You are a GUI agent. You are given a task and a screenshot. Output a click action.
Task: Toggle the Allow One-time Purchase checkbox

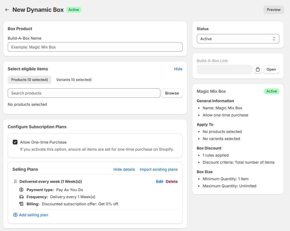pos(15,142)
